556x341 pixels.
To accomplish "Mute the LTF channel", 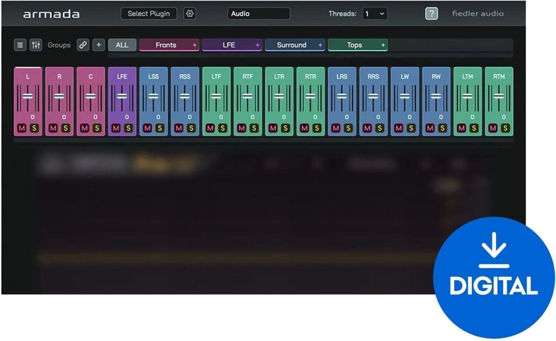I will tap(210, 128).
